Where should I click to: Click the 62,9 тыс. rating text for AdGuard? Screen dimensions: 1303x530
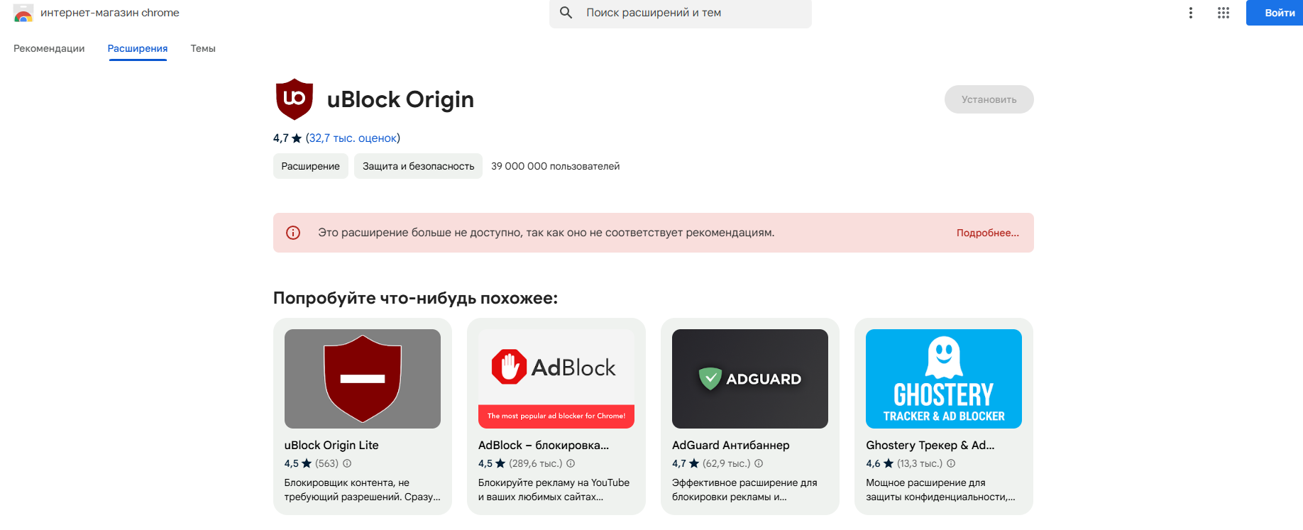coord(727,463)
